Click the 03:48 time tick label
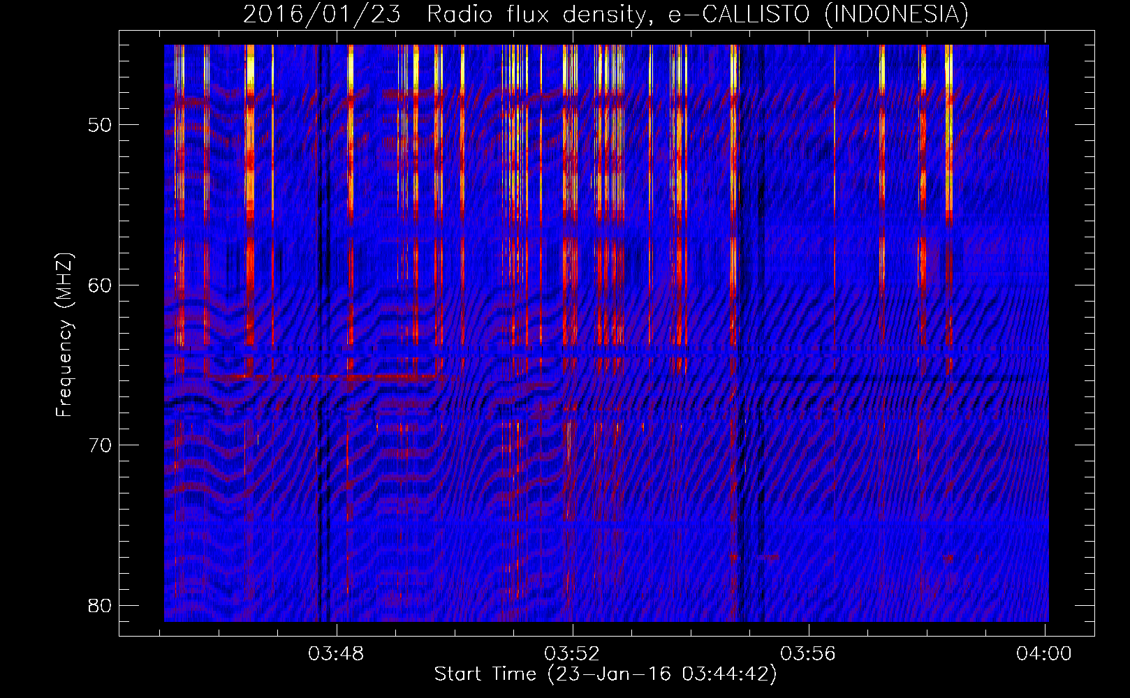The image size is (1130, 698). [x=337, y=654]
